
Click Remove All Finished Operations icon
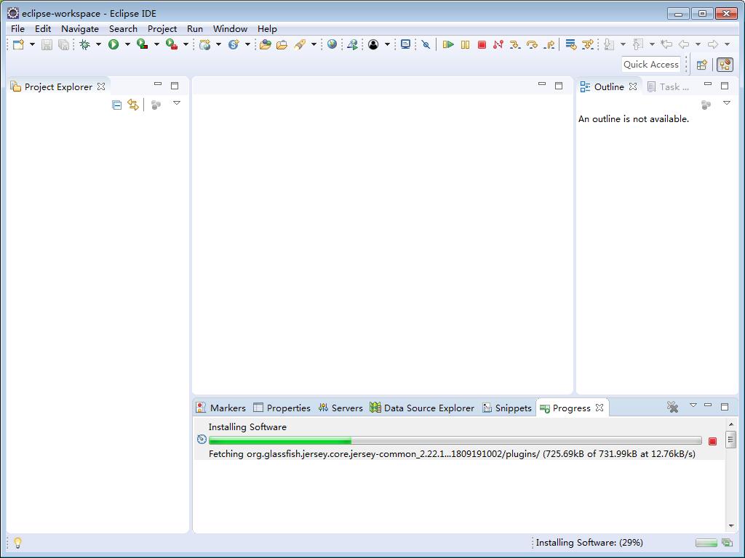pos(672,407)
